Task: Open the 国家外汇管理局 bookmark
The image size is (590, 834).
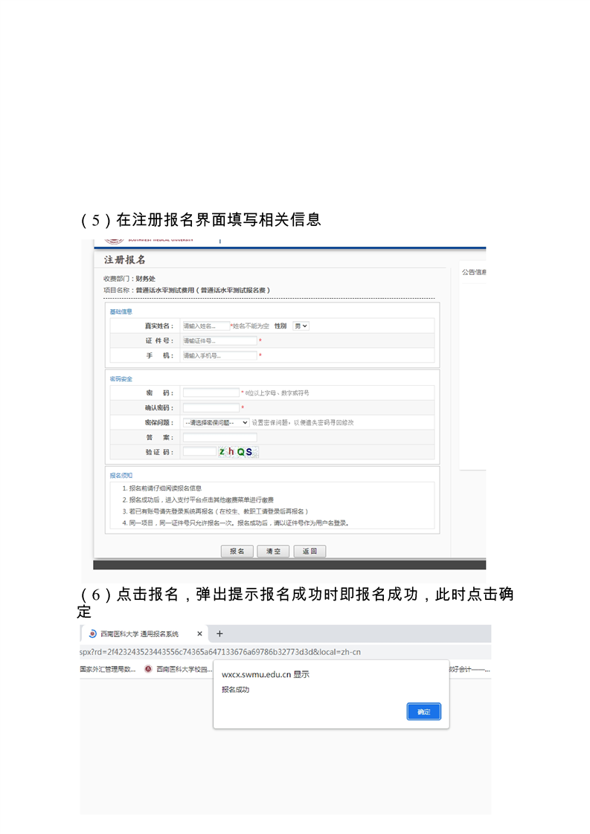Action: [108, 669]
